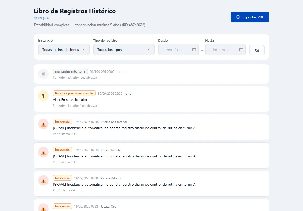Click the document icon of mantenimiento_torre entry
Viewport: 303px width, 211px height.
(x=43, y=74)
